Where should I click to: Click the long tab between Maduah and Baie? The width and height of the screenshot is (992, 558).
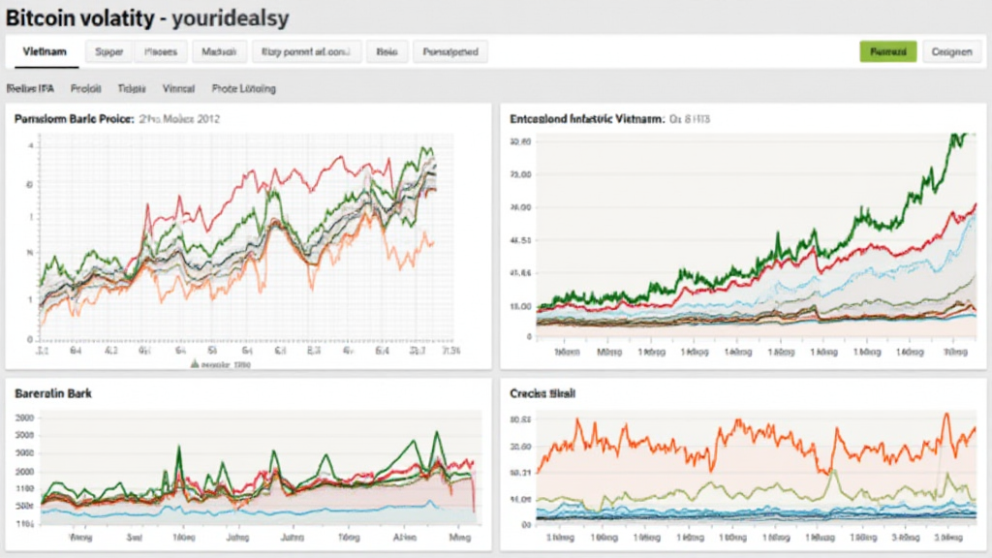306,52
